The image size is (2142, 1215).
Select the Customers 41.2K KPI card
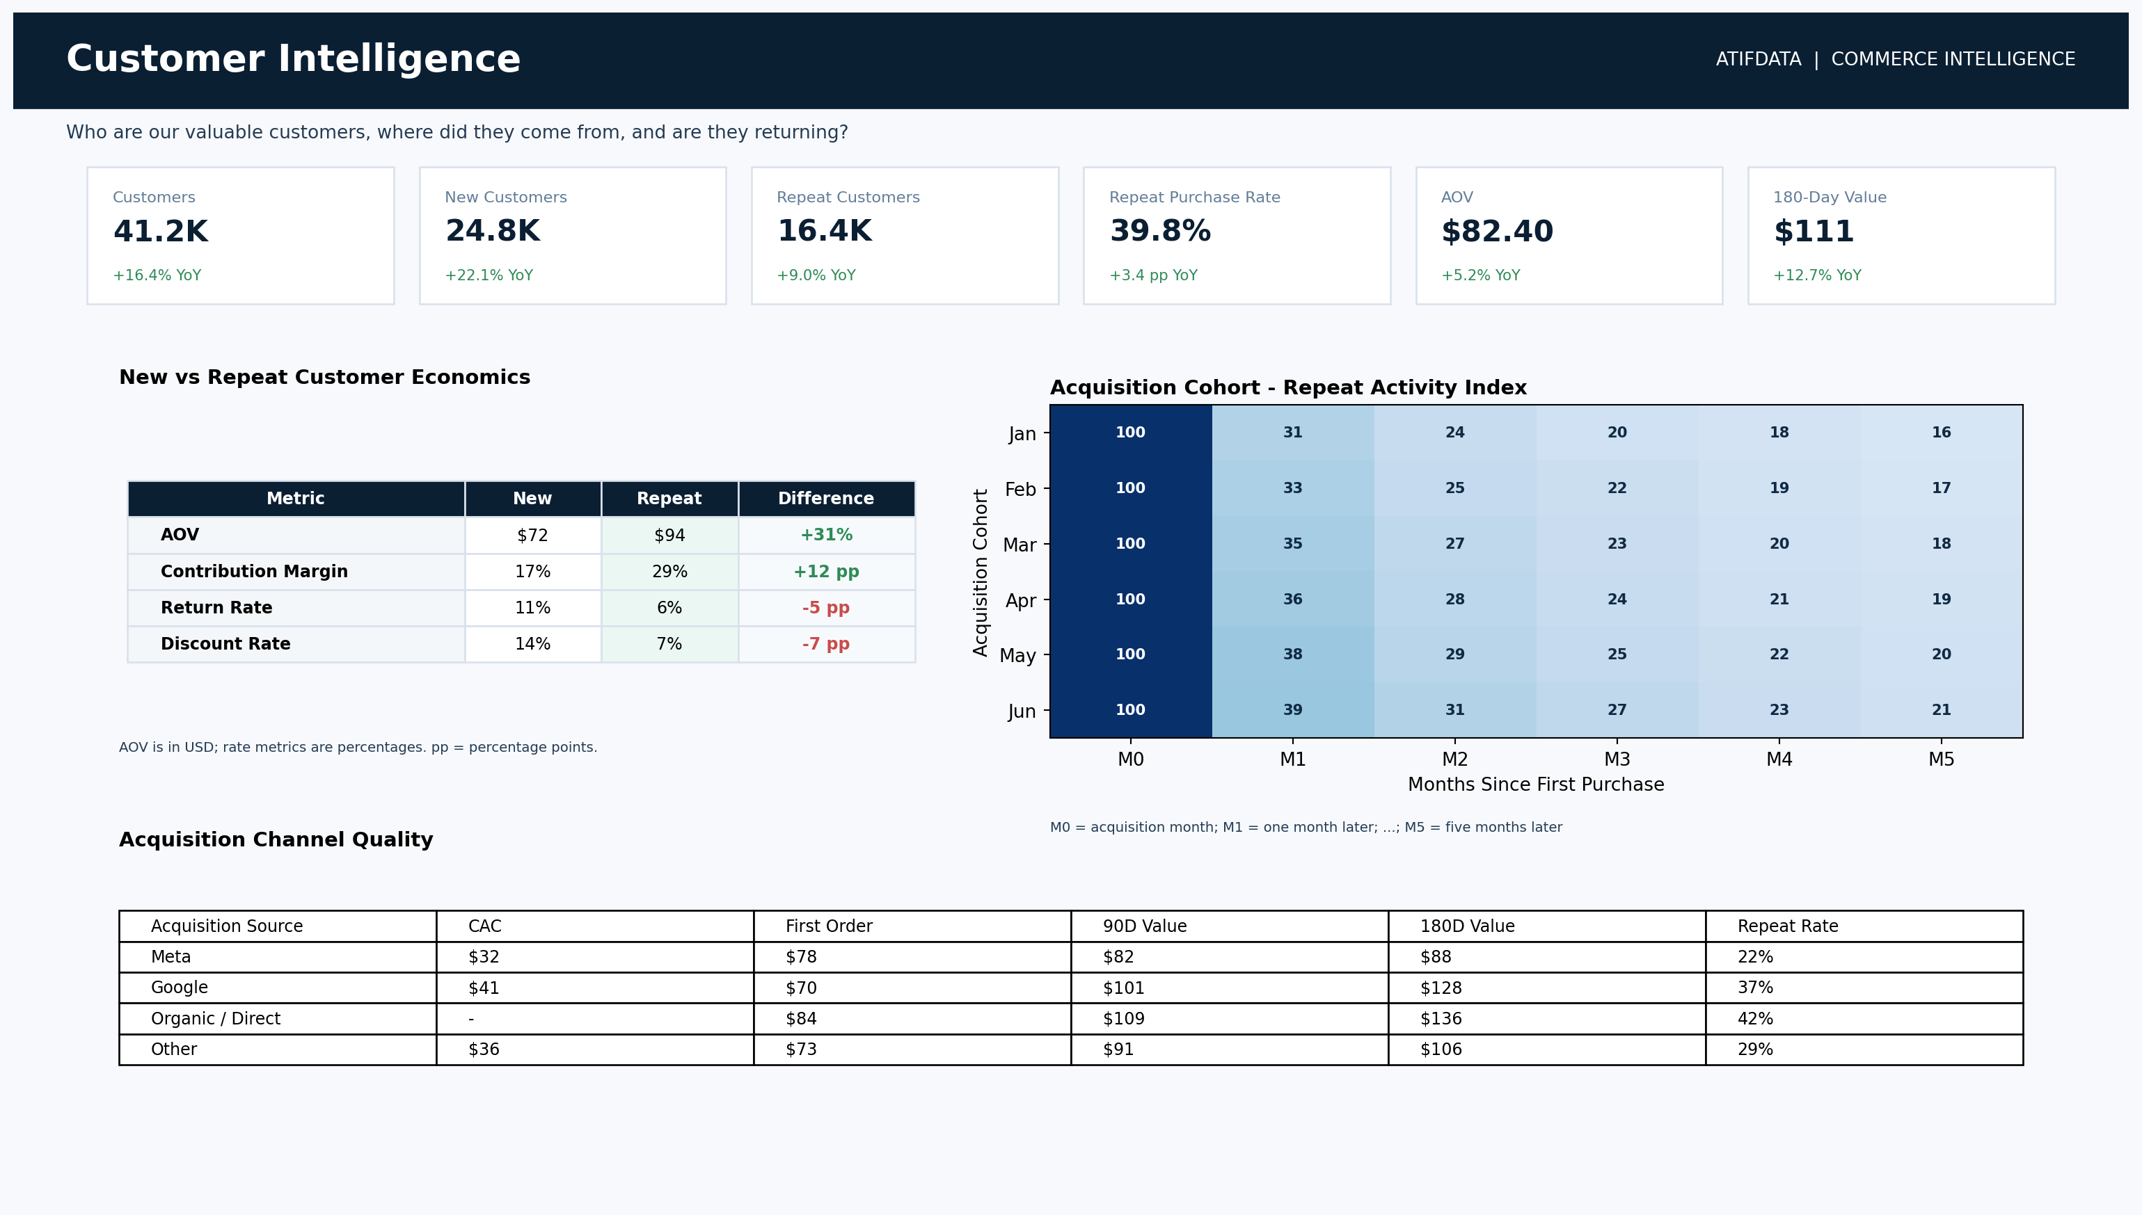(x=240, y=235)
